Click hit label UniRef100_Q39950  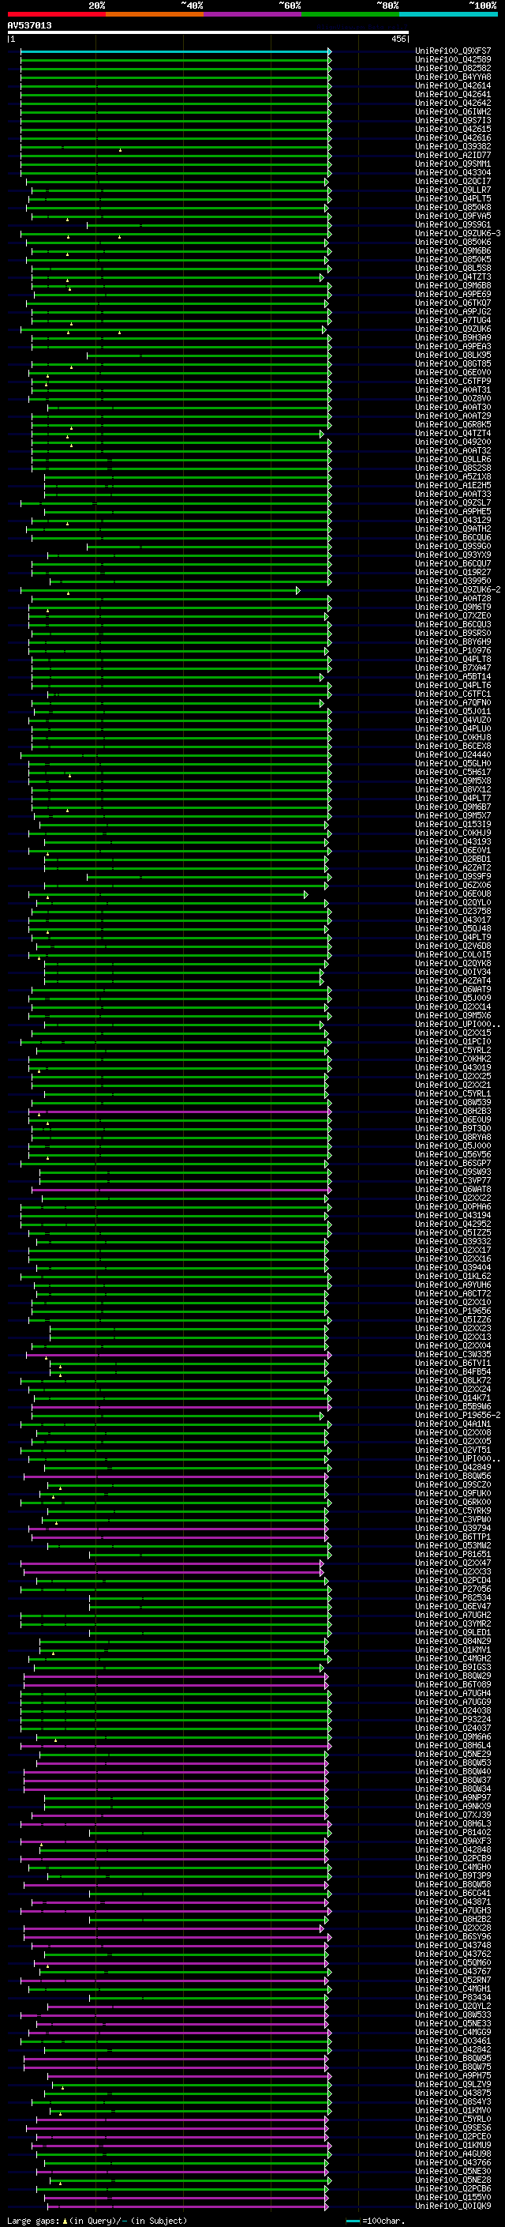coord(453,581)
